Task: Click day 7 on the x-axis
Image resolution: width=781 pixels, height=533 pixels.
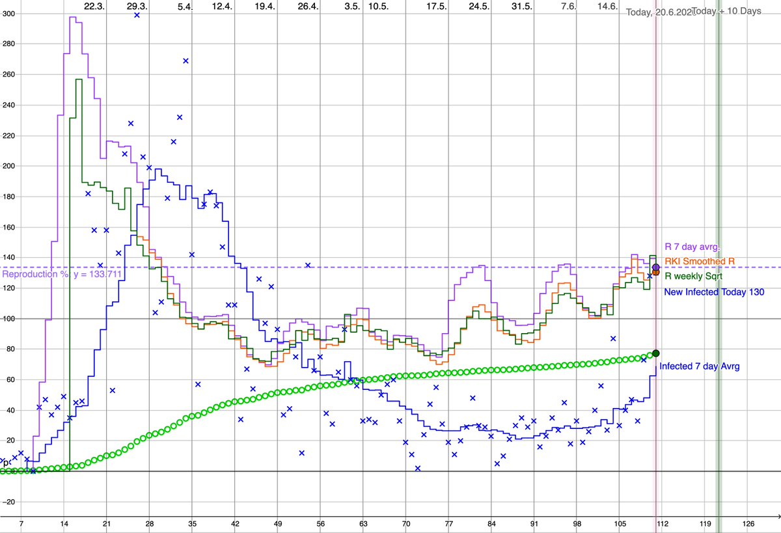Action: (21, 524)
